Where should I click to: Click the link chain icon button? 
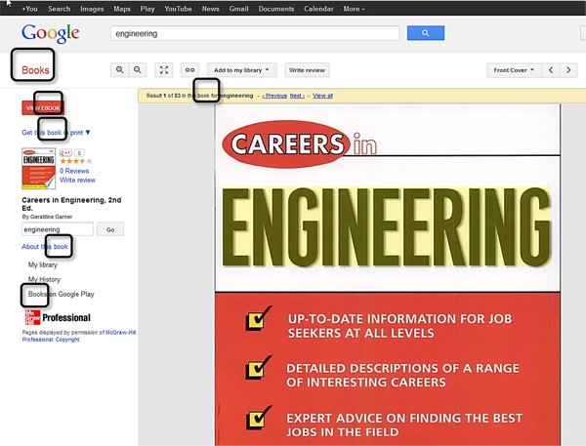point(189,70)
